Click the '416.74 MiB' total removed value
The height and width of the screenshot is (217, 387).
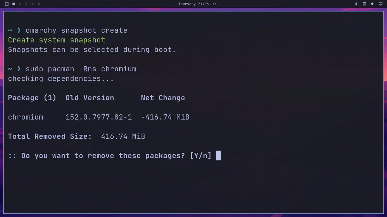(x=123, y=136)
